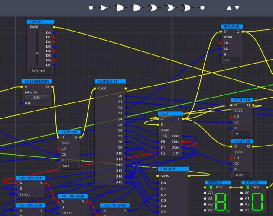Toggle hex mode on right DISPLAY
The width and height of the screenshot is (273, 216).
pos(247,187)
